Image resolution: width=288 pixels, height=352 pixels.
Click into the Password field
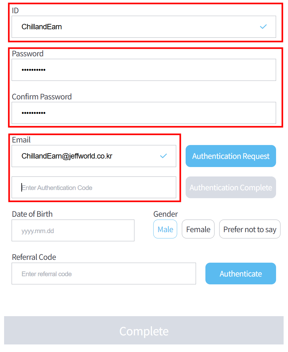coord(144,70)
